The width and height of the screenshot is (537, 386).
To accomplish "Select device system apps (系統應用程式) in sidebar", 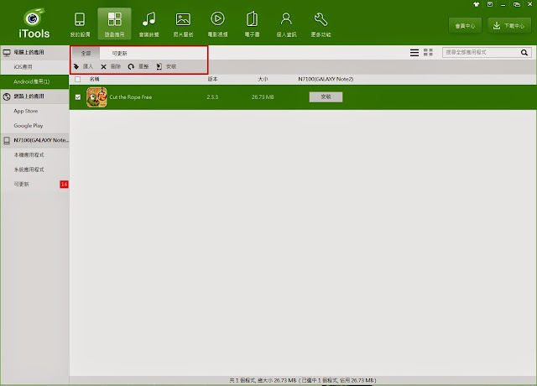I will coord(34,170).
